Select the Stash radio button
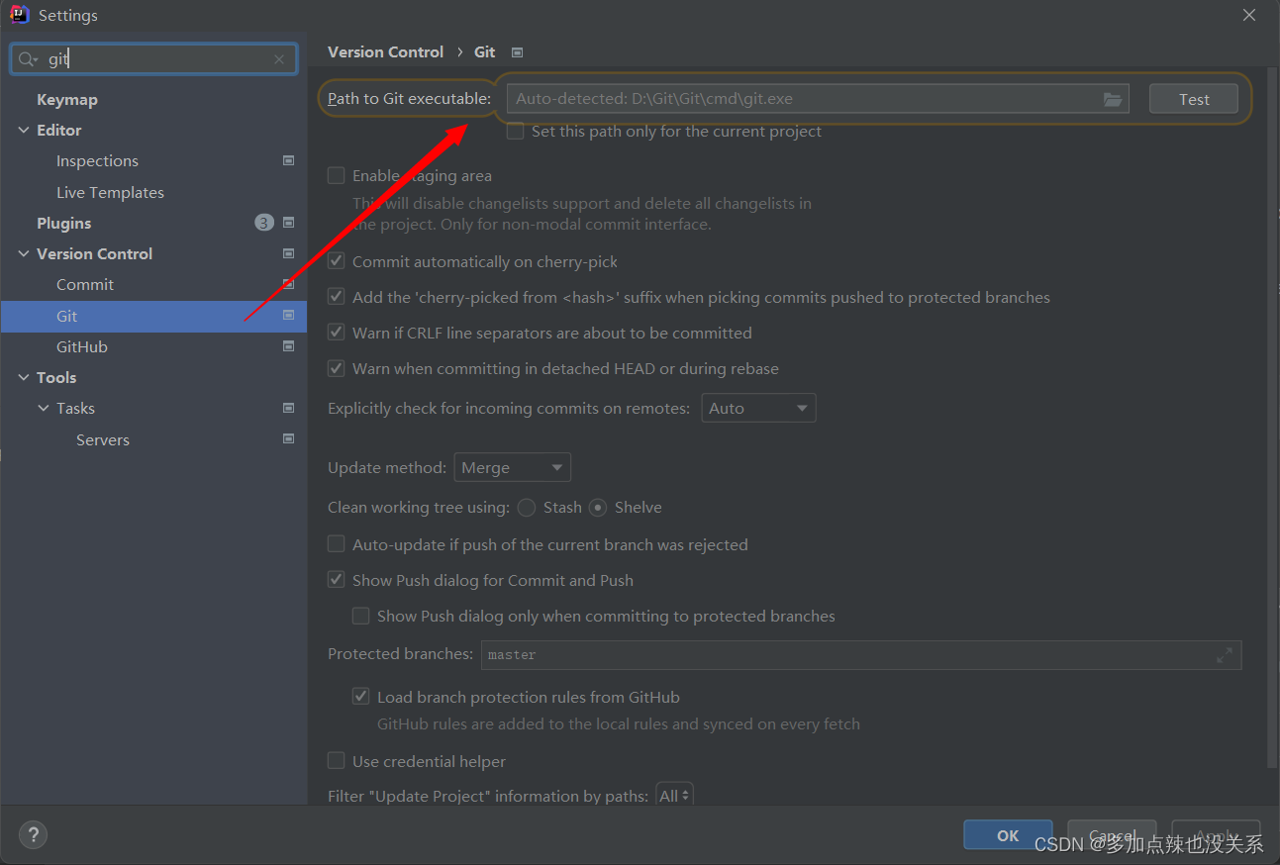This screenshot has width=1280, height=865. pyautogui.click(x=526, y=507)
